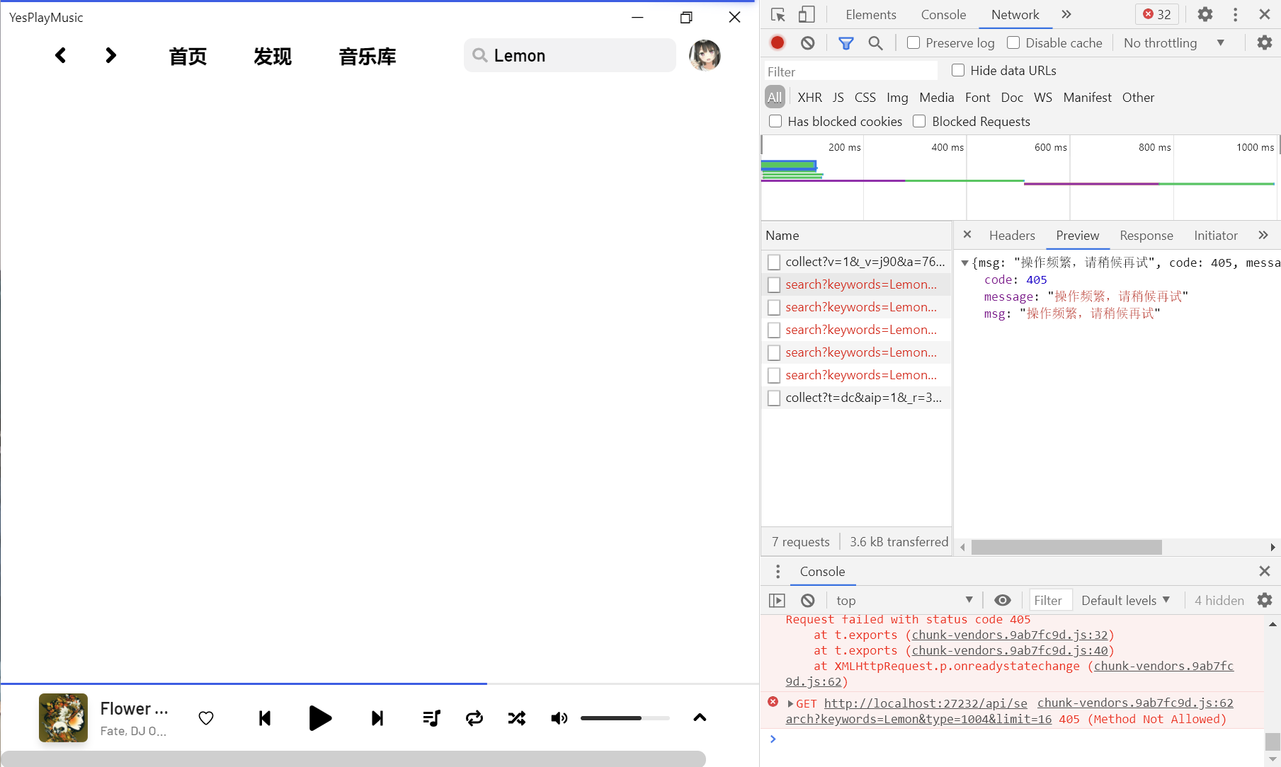This screenshot has width=1281, height=767.
Task: Click the Lemon search field
Action: tap(570, 55)
